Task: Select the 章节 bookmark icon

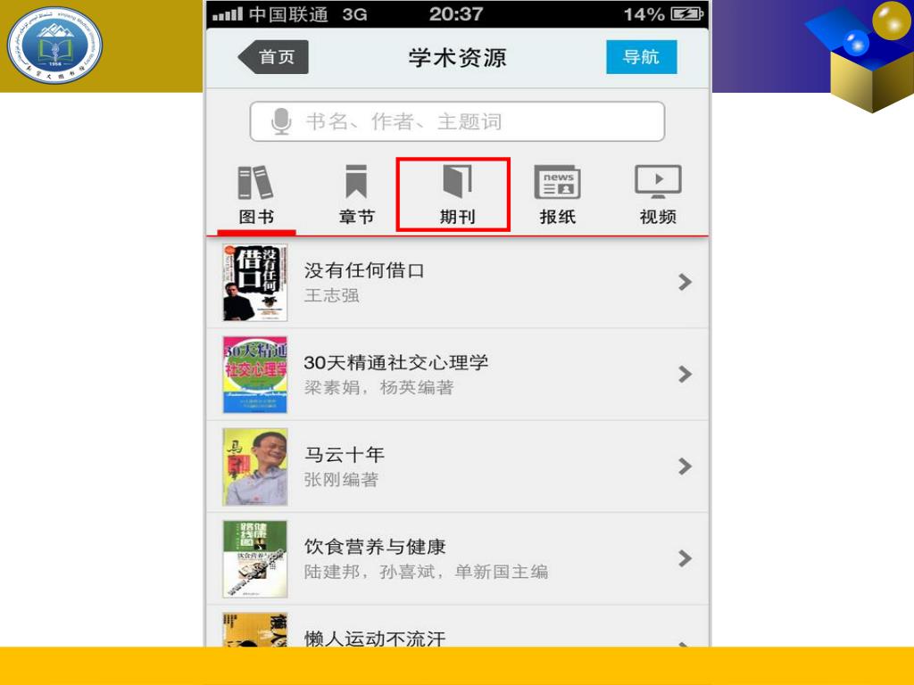Action: pyautogui.click(x=356, y=182)
